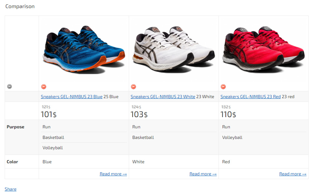The height and width of the screenshot is (195, 313).
Task: Click the gray minus icon in first column
Action: point(9,86)
